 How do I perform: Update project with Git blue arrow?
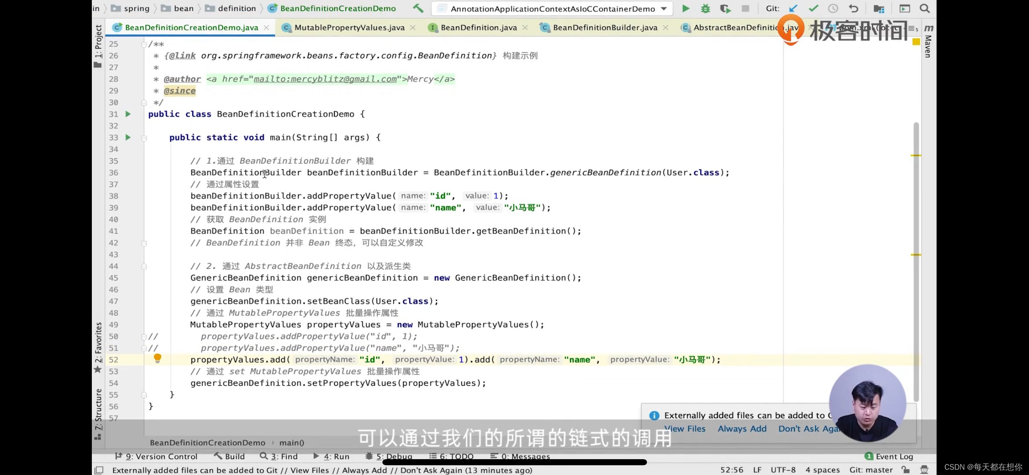[x=793, y=9]
